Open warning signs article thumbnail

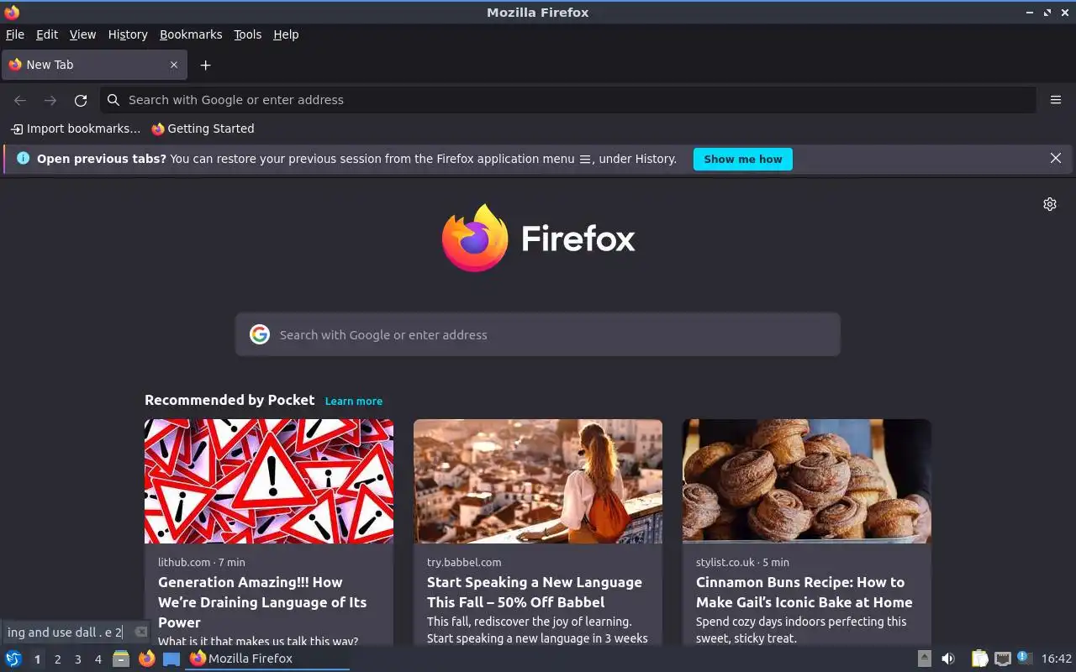(x=269, y=481)
